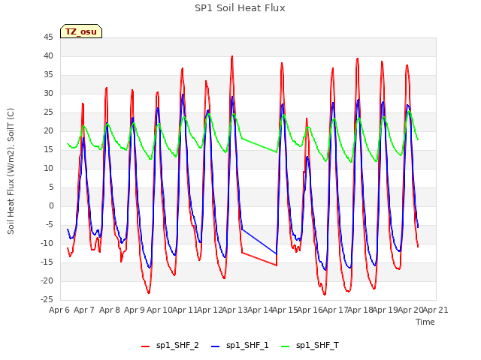The image size is (481, 360).
Task: Click the y-axis label Soil Heat Flux
Action: [11, 171]
